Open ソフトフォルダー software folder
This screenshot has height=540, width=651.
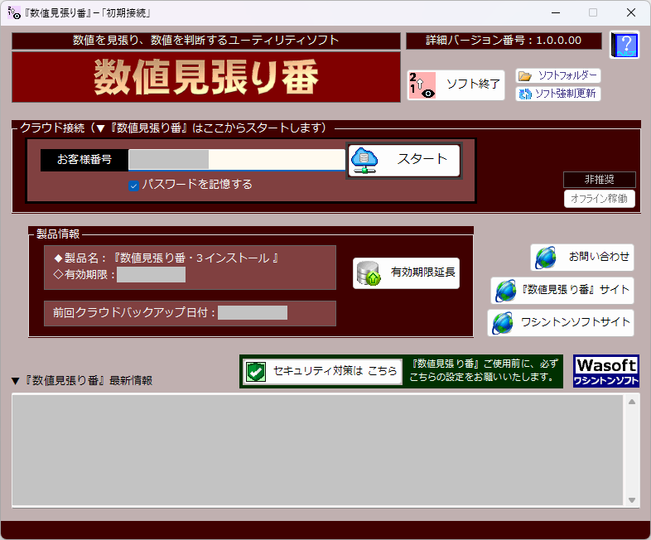coord(558,75)
